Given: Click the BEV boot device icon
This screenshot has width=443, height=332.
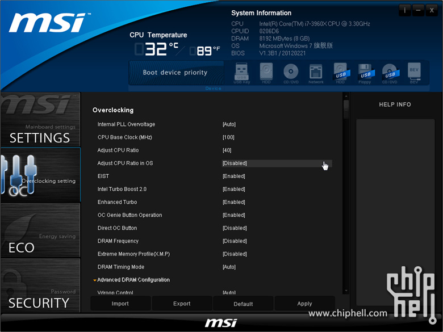Looking at the screenshot, I should pyautogui.click(x=414, y=73).
